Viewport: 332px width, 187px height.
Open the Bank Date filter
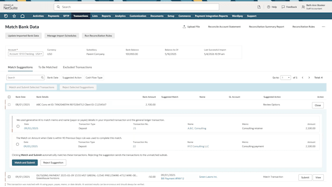point(53,78)
